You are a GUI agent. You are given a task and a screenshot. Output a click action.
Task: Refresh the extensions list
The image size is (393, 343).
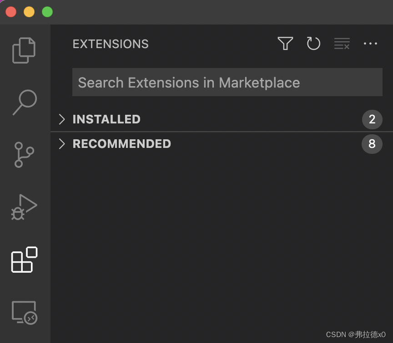[x=313, y=44]
